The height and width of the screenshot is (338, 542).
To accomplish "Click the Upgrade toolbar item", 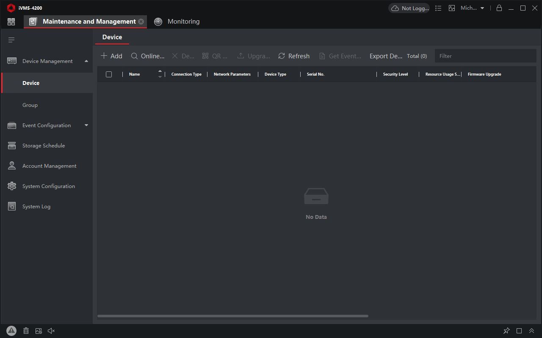I will (253, 56).
